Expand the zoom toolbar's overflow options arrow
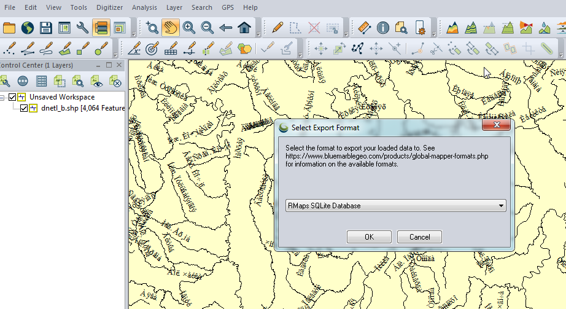The image size is (566, 309). (258, 34)
